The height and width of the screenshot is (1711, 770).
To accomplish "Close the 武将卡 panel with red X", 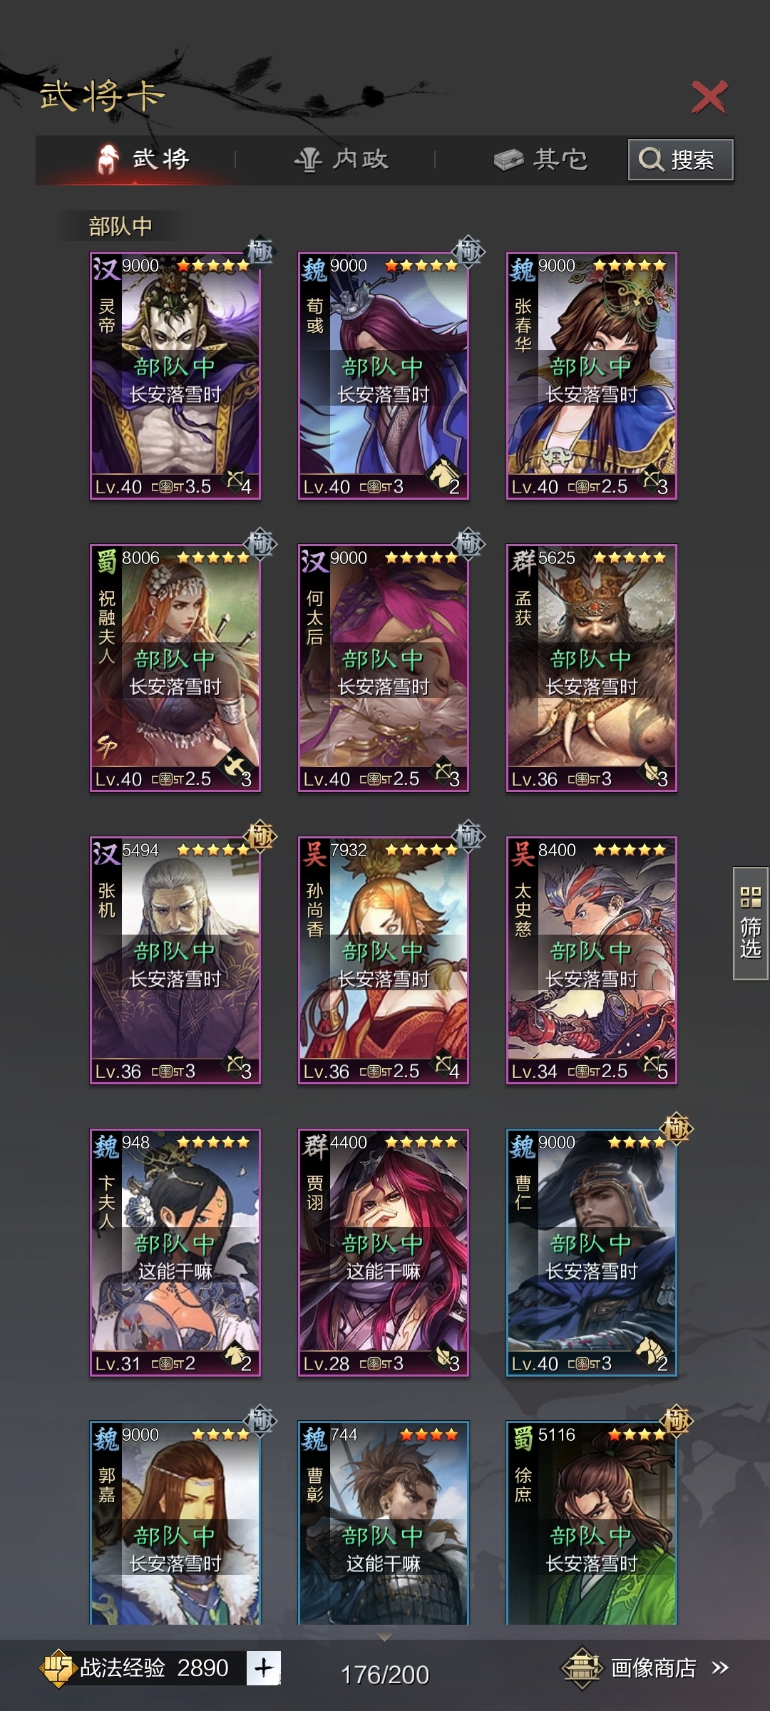I will pyautogui.click(x=709, y=97).
